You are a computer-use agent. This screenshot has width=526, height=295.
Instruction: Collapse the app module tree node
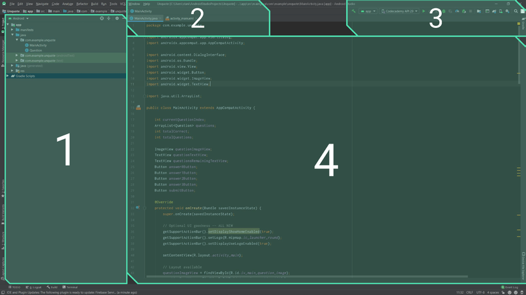8,24
